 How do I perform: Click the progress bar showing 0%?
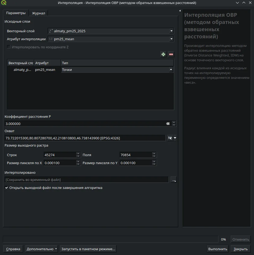tap(111, 239)
